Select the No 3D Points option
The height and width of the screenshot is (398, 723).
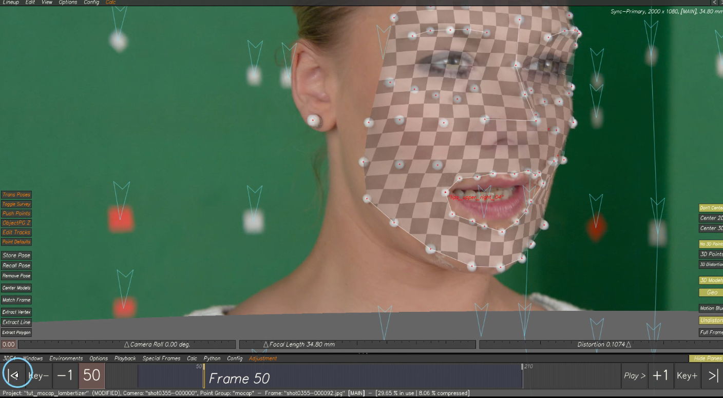[711, 244]
